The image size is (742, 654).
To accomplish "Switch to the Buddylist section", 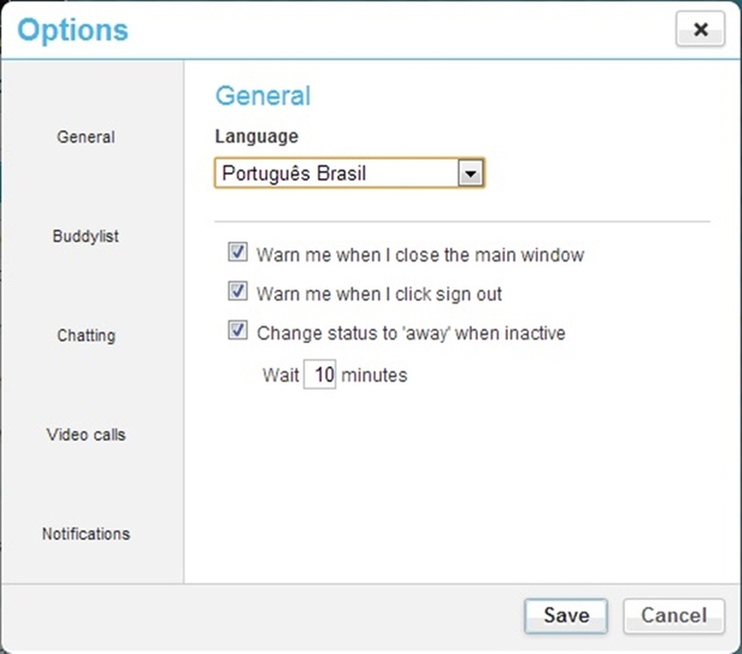I will 85,236.
